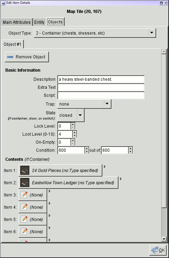
Task: Click the blue minus icon on Remove Object
Action: 10,57
